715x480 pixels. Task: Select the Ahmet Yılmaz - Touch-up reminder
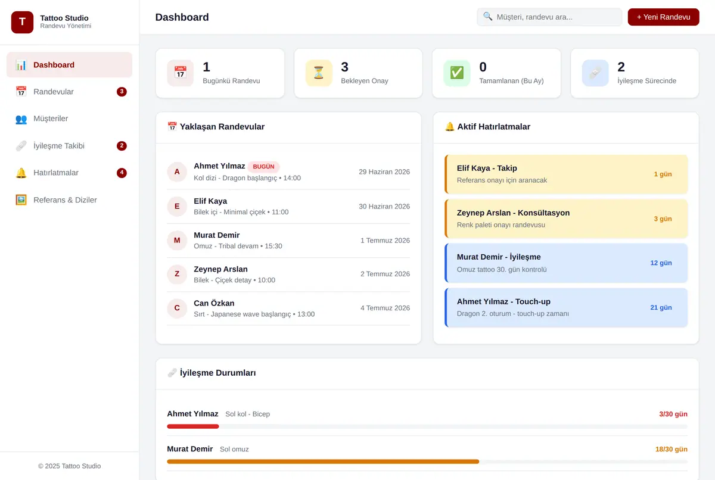(566, 307)
